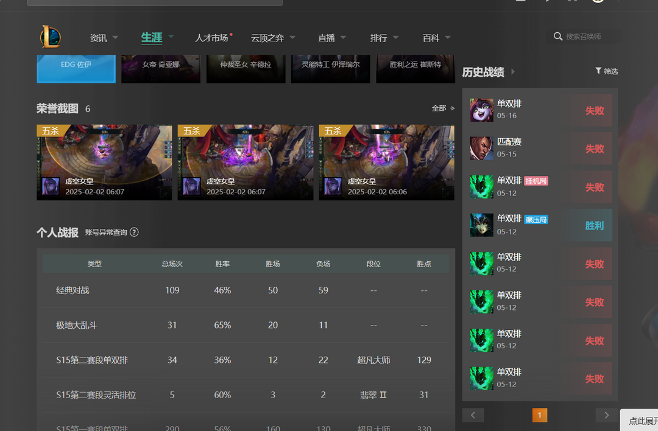
Task: Click the 失败 result of the 05-16 match
Action: (595, 110)
